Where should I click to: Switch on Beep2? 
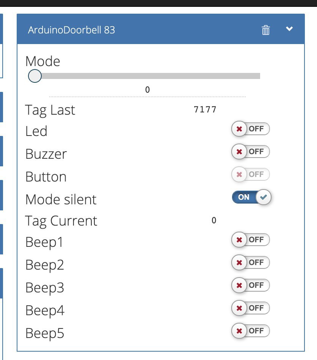251,262
